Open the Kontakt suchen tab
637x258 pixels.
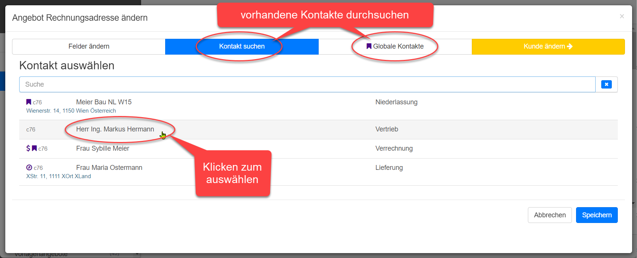click(x=242, y=46)
